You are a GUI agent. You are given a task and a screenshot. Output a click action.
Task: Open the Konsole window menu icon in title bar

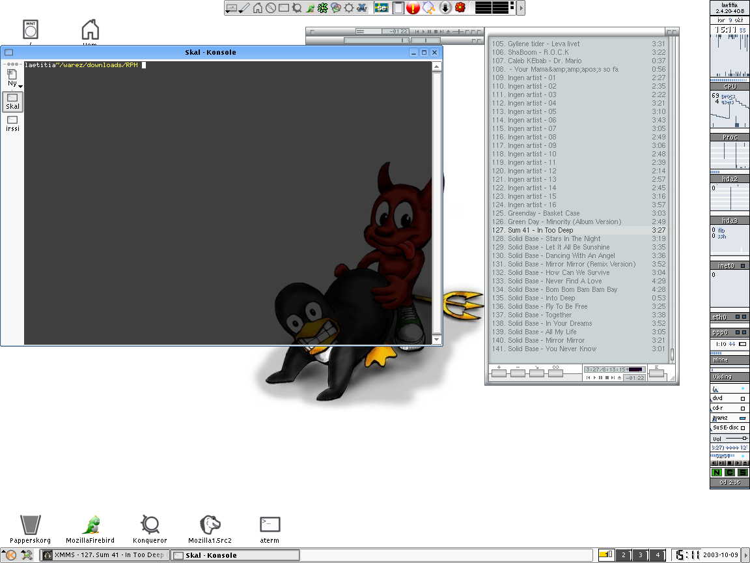[x=8, y=52]
